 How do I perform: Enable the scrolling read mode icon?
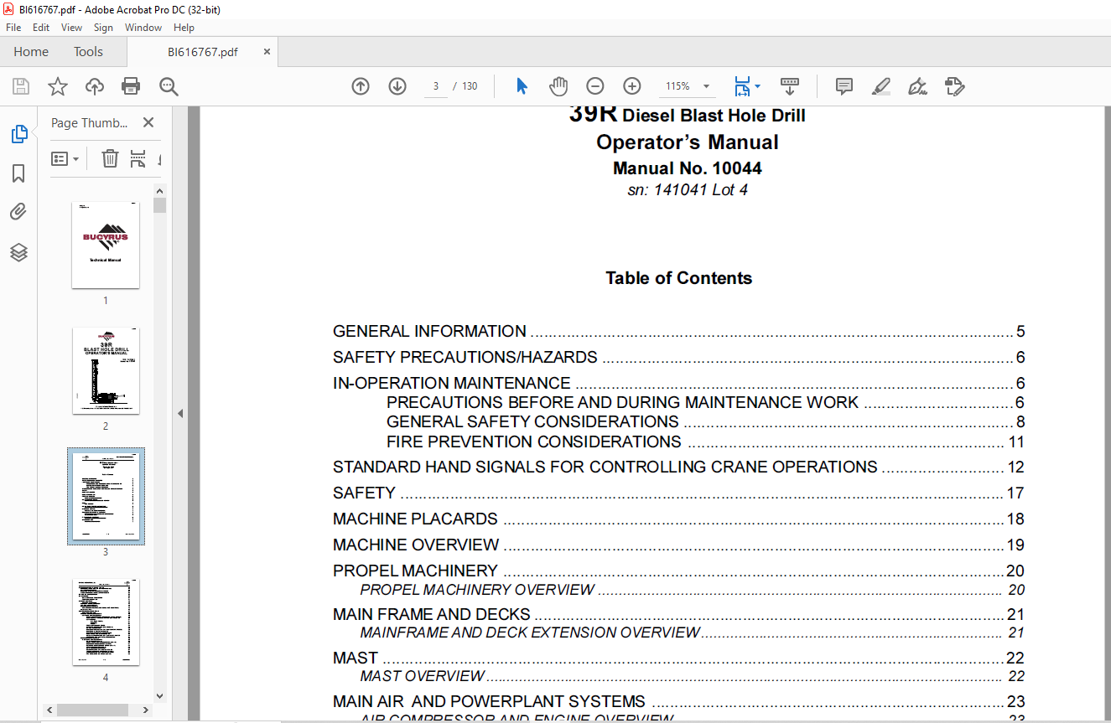[x=790, y=86]
